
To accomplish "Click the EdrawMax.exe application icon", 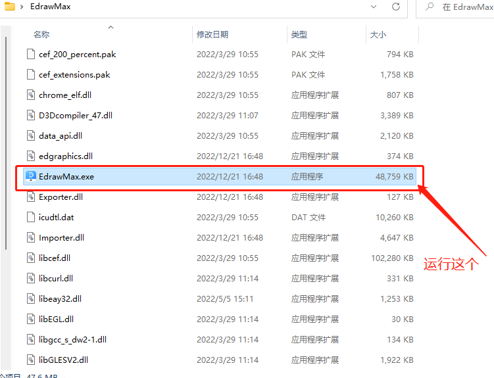I will [x=31, y=177].
